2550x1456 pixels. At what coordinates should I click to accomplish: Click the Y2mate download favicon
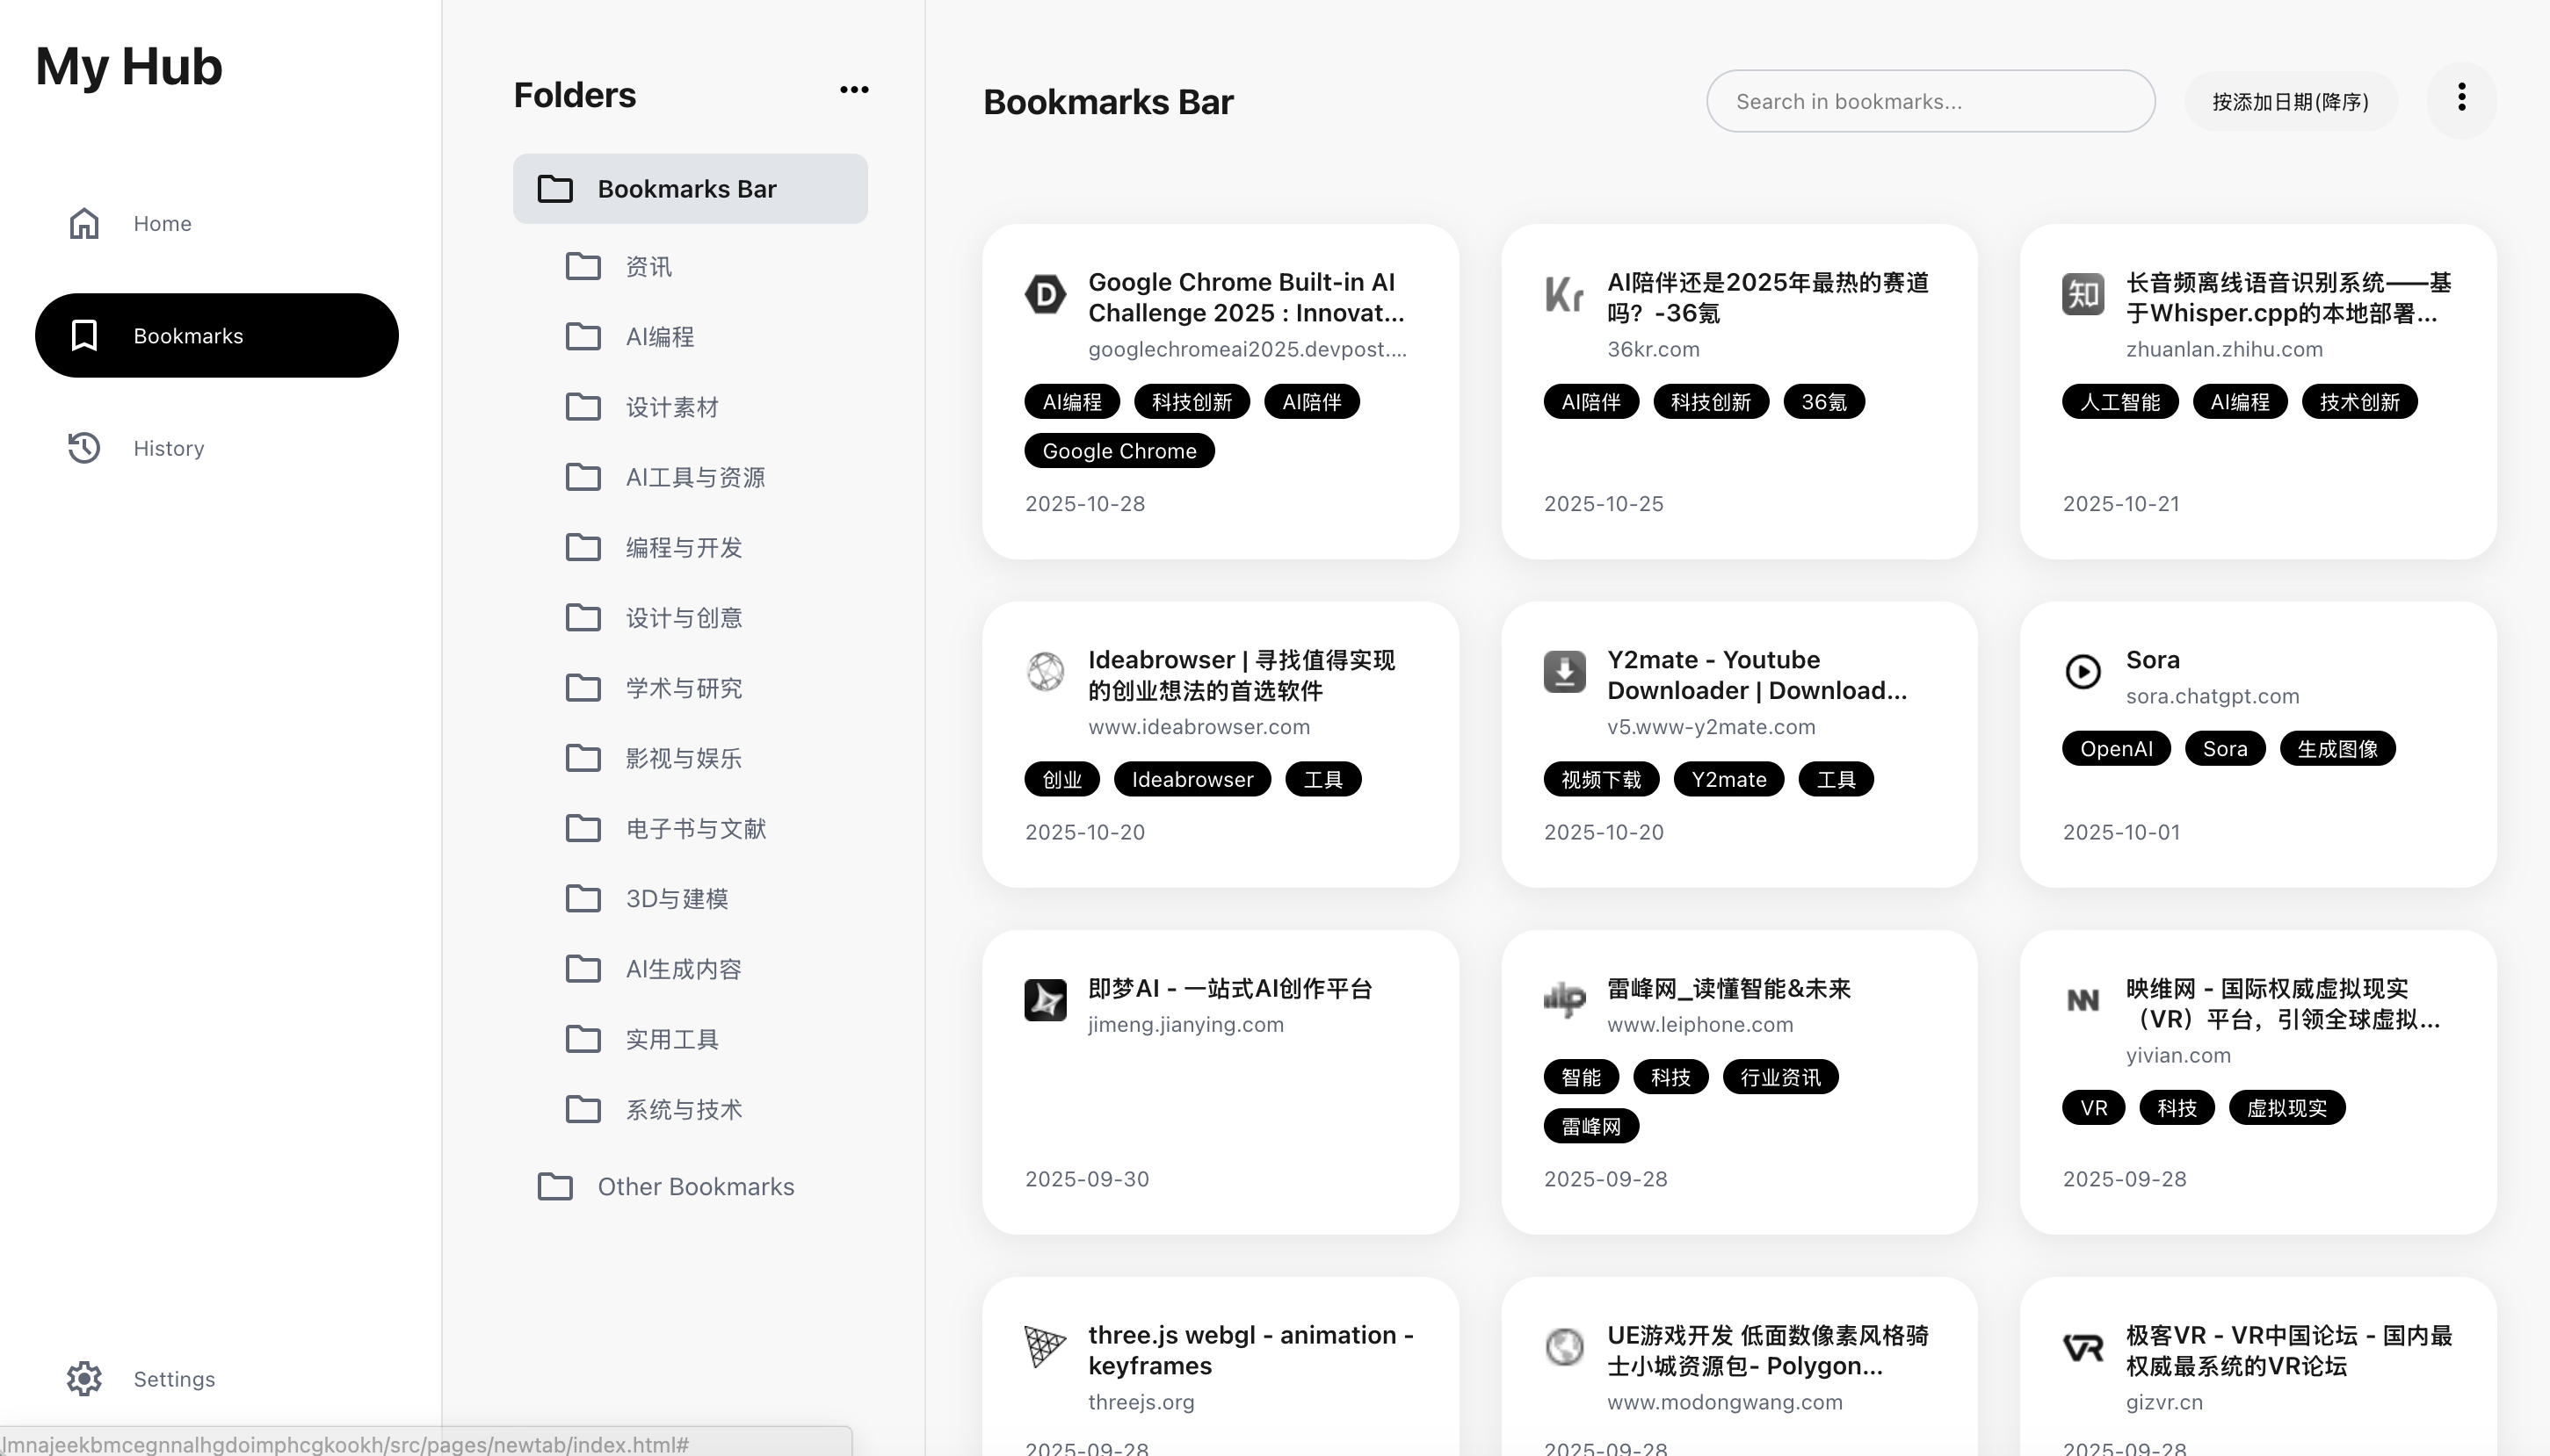point(1563,671)
